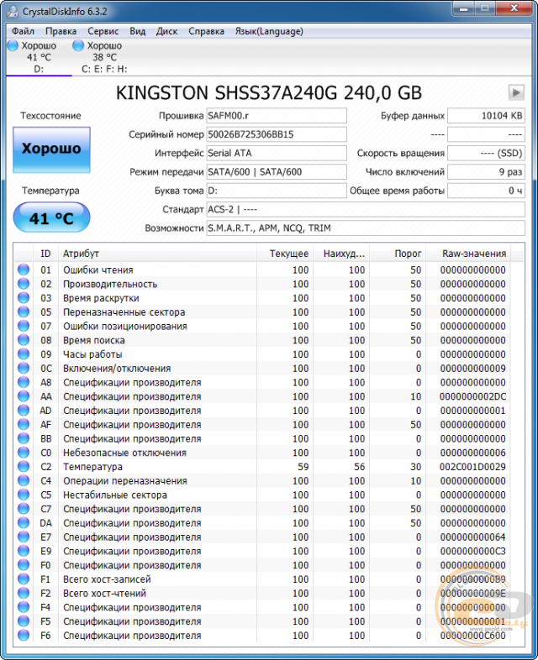The width and height of the screenshot is (538, 660).
Task: Select the Всего хост-записей attribute name
Action: [107, 579]
